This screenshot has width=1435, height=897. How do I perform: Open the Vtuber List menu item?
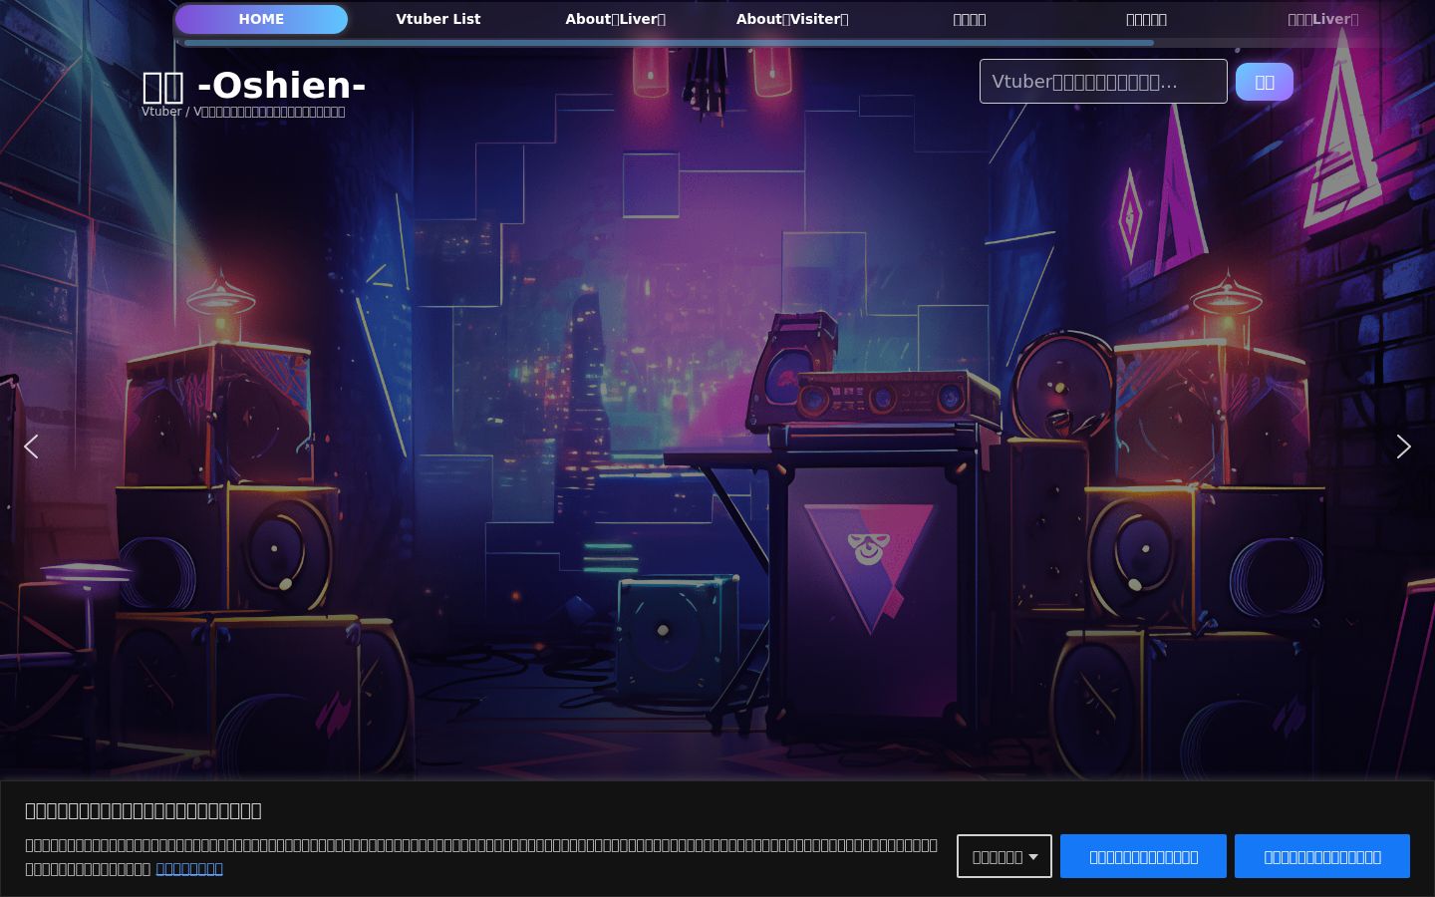(x=438, y=19)
